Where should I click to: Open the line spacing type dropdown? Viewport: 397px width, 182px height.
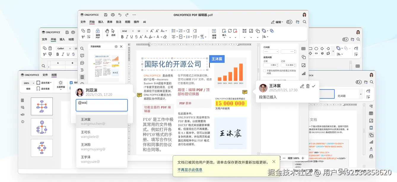tap(271, 52)
